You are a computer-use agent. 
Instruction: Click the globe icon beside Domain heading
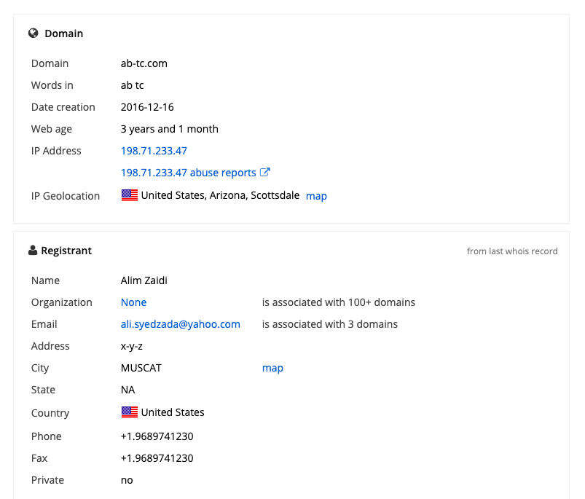click(33, 33)
